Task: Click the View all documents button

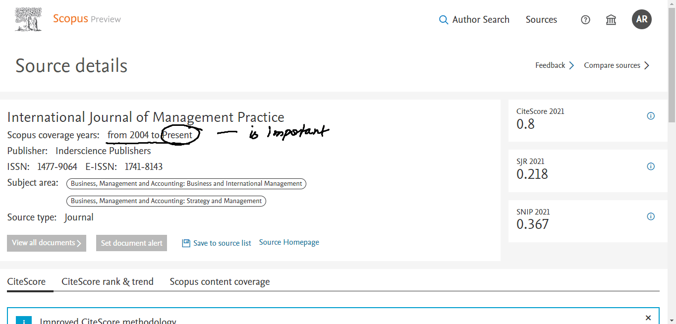Action: (47, 243)
